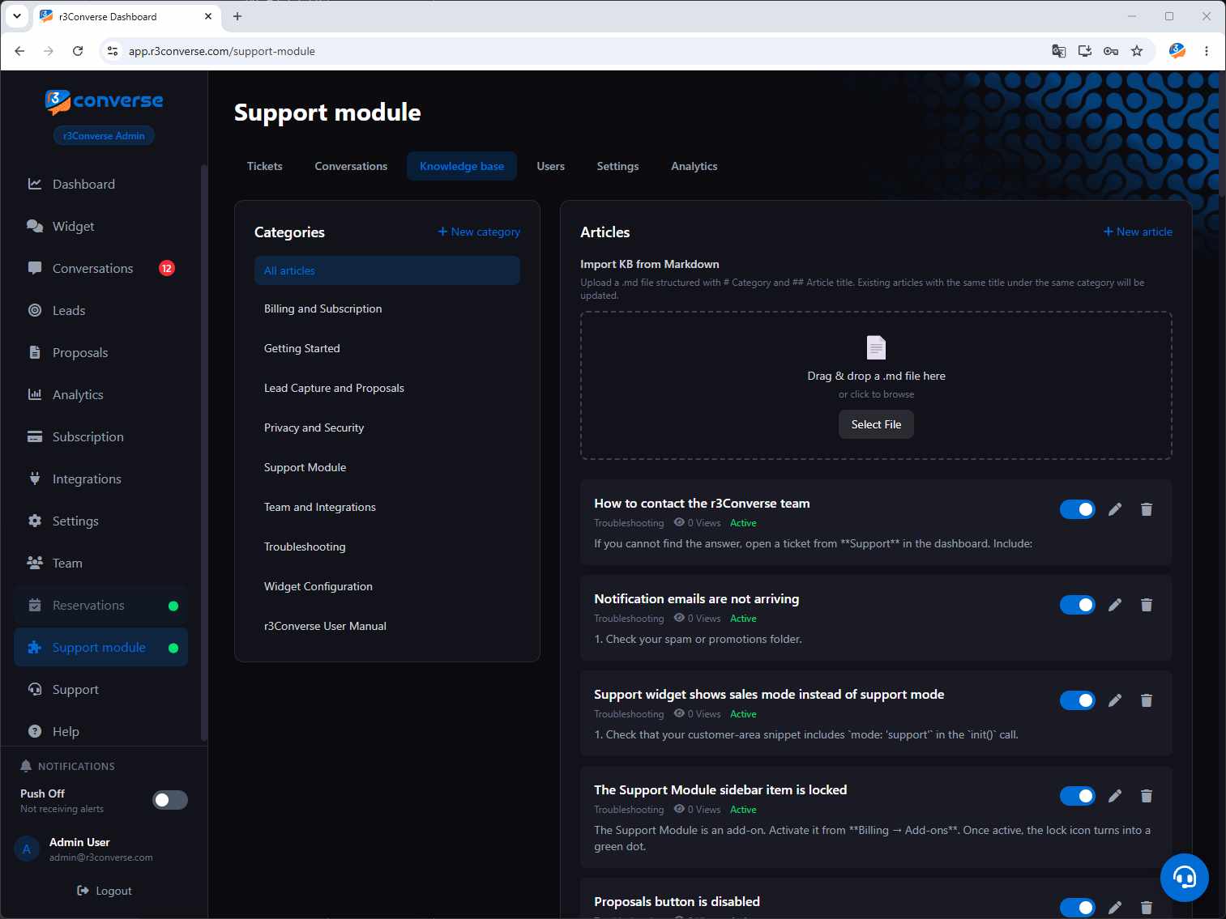This screenshot has width=1226, height=919.
Task: Delete 'Support Module sidebar item is locked' article
Action: pos(1147,796)
